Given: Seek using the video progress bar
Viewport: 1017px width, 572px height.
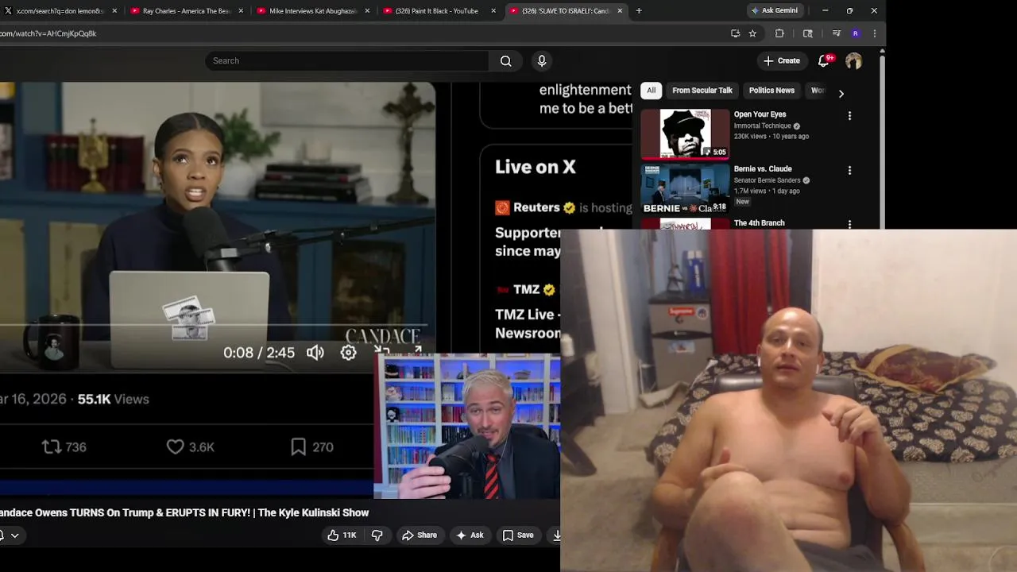Looking at the screenshot, I should pos(215,325).
